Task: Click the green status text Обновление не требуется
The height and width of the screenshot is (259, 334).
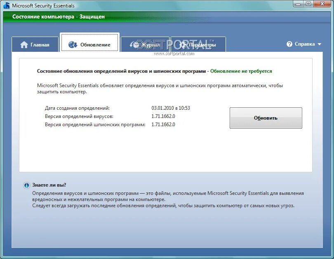Action: pyautogui.click(x=241, y=71)
